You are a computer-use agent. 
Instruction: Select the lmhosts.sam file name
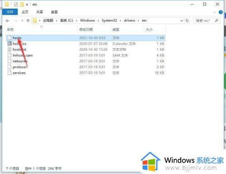23,55
